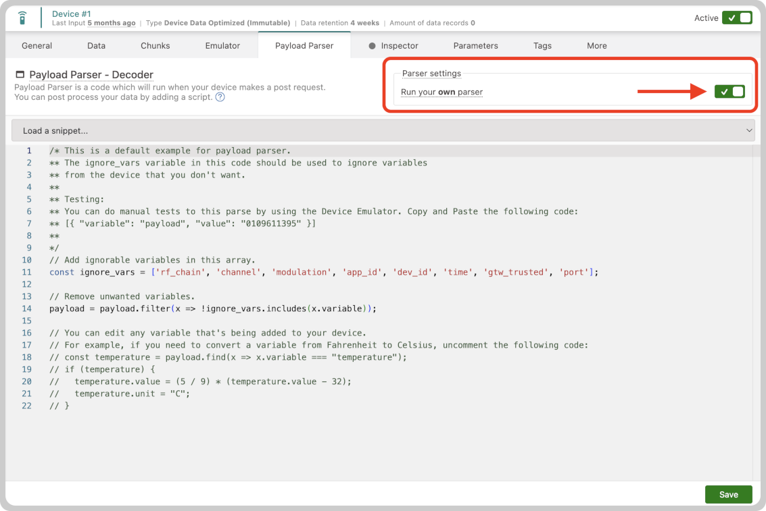Image resolution: width=766 pixels, height=511 pixels.
Task: Select the Payload Parser tab
Action: [304, 45]
